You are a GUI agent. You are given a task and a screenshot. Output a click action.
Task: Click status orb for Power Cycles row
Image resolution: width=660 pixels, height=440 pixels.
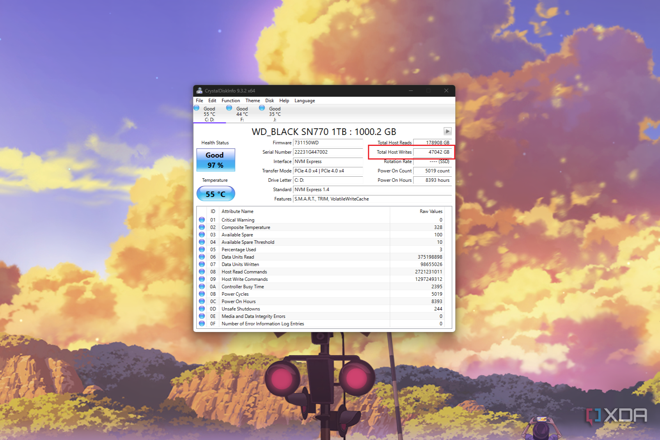click(202, 294)
